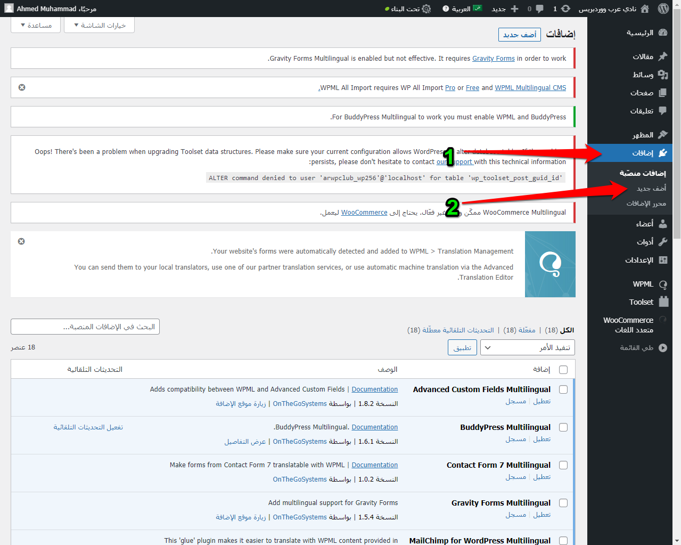This screenshot has height=545, width=681.
Task: Open the Users (أعضاء) sidebar menu
Action: tap(644, 224)
